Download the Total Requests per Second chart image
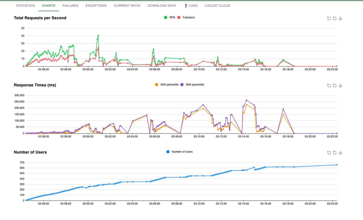The image size is (363, 220). pyautogui.click(x=340, y=18)
